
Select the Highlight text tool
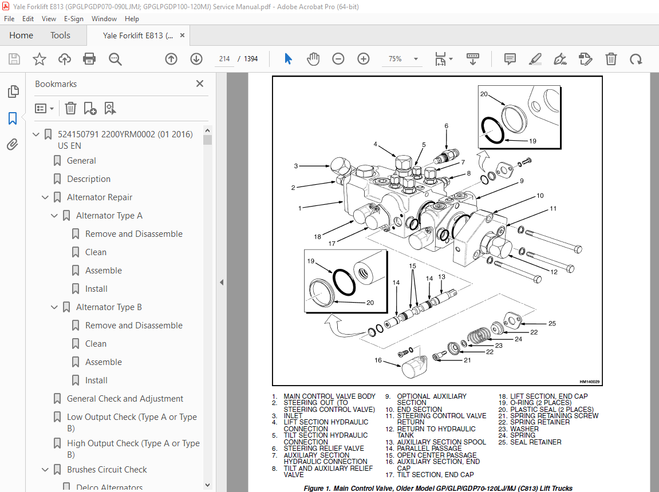[535, 59]
